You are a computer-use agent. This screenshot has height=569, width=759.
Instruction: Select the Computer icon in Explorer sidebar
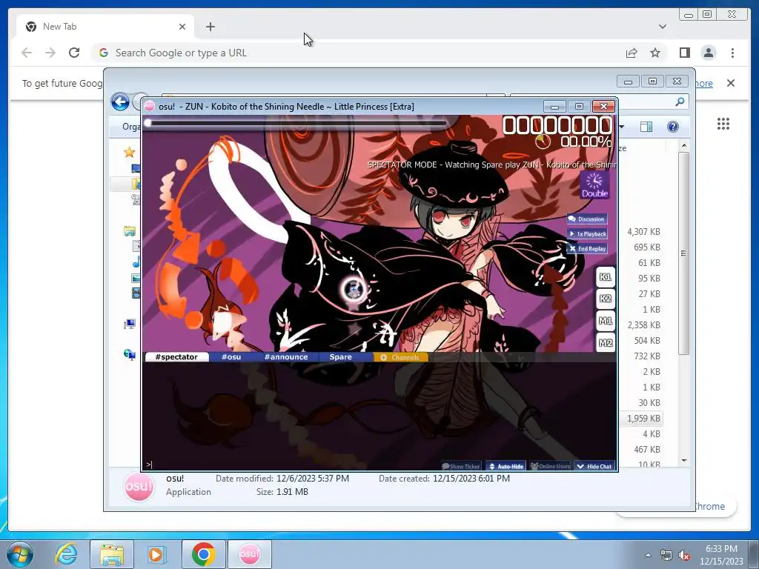pyautogui.click(x=129, y=325)
